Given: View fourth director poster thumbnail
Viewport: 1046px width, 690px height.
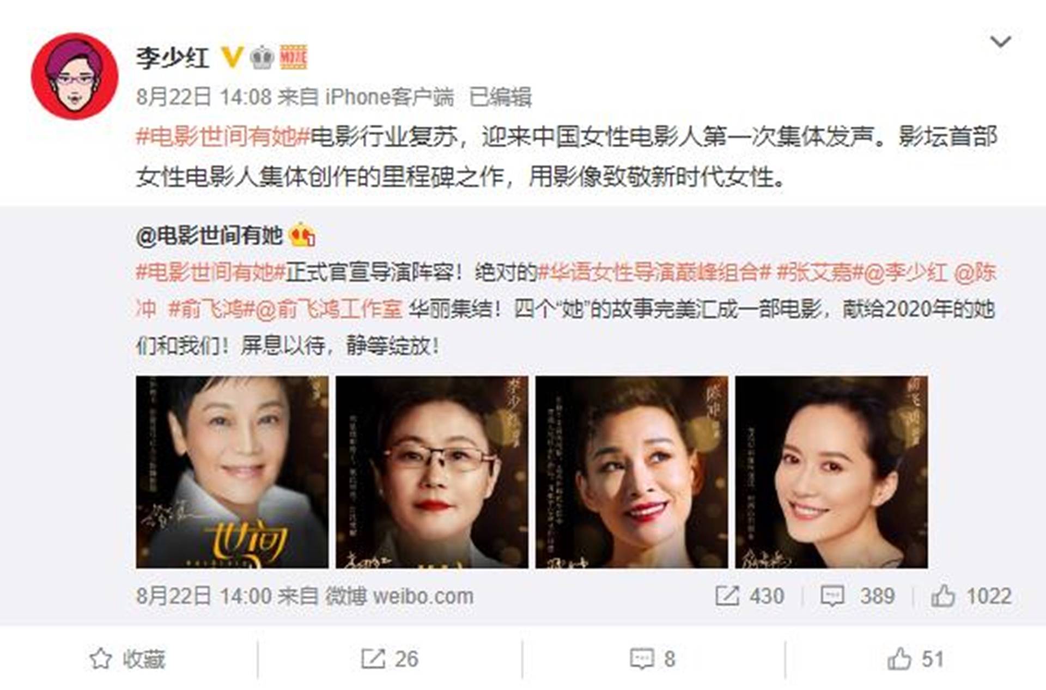Looking at the screenshot, I should pyautogui.click(x=831, y=472).
